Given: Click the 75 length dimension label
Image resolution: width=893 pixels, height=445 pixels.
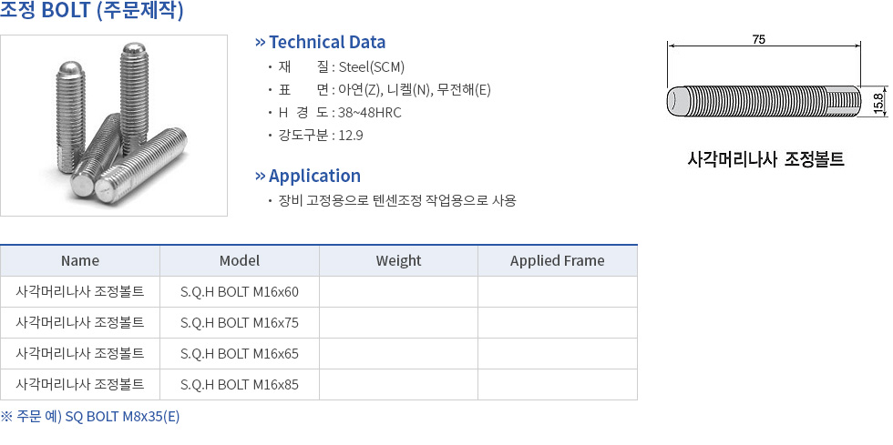Looking at the screenshot, I should point(758,39).
